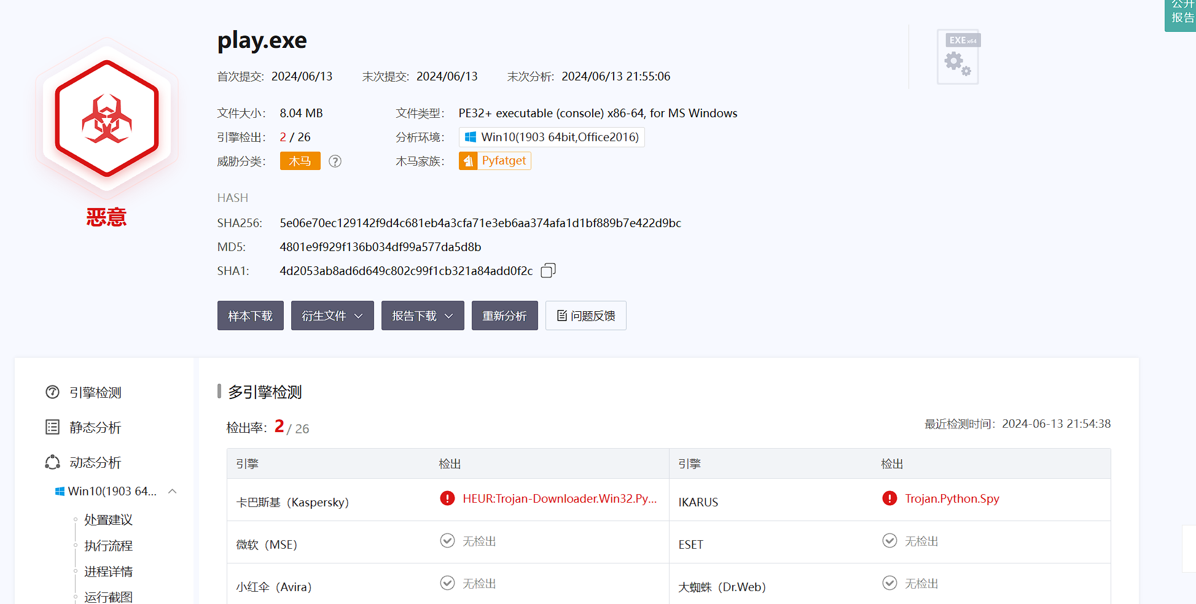Screen dimensions: 1196x604
Task: Click the Trojan.Python.Spy detection text
Action: (952, 498)
